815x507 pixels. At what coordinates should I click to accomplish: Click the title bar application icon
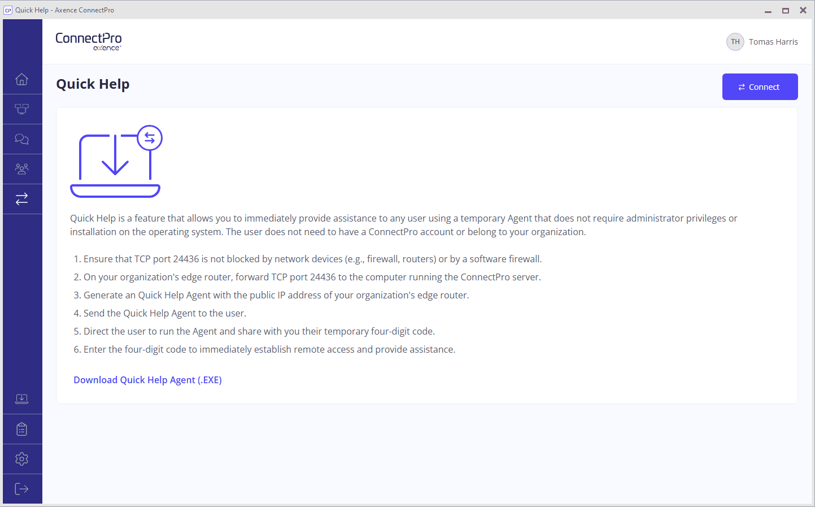pyautogui.click(x=8, y=10)
